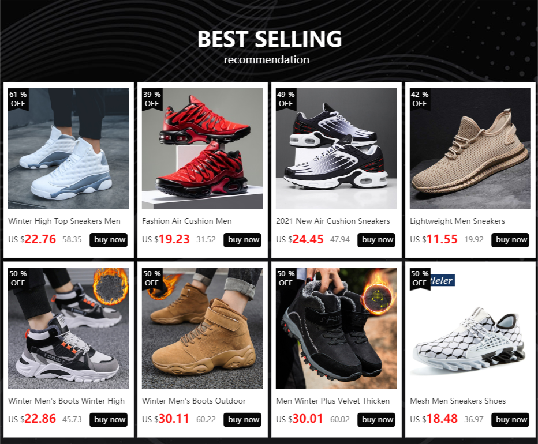The height and width of the screenshot is (444, 538).
Task: Buy now the $24.45 New Air Cushion Sneakers
Action: coord(376,240)
